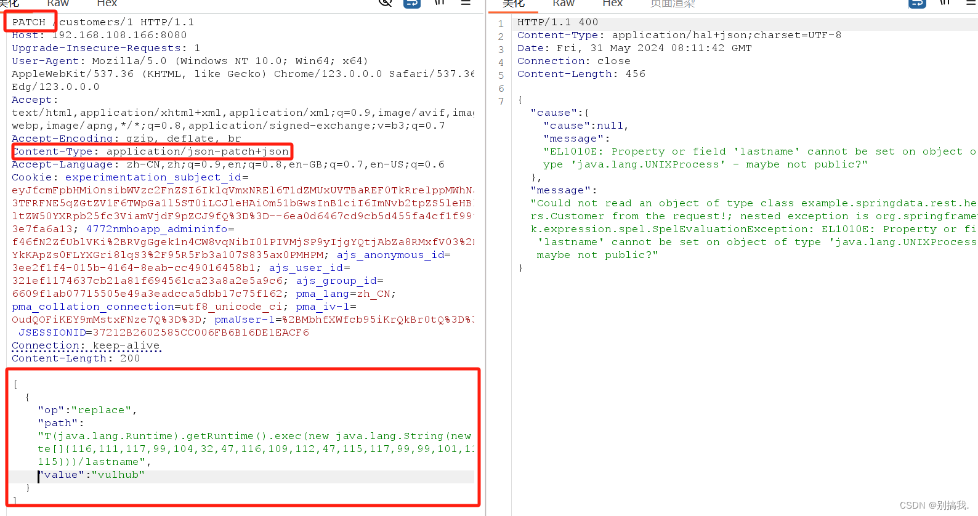Image resolution: width=978 pixels, height=516 pixels.
Task: Click the "cause":{ line in response
Action: 560,113
